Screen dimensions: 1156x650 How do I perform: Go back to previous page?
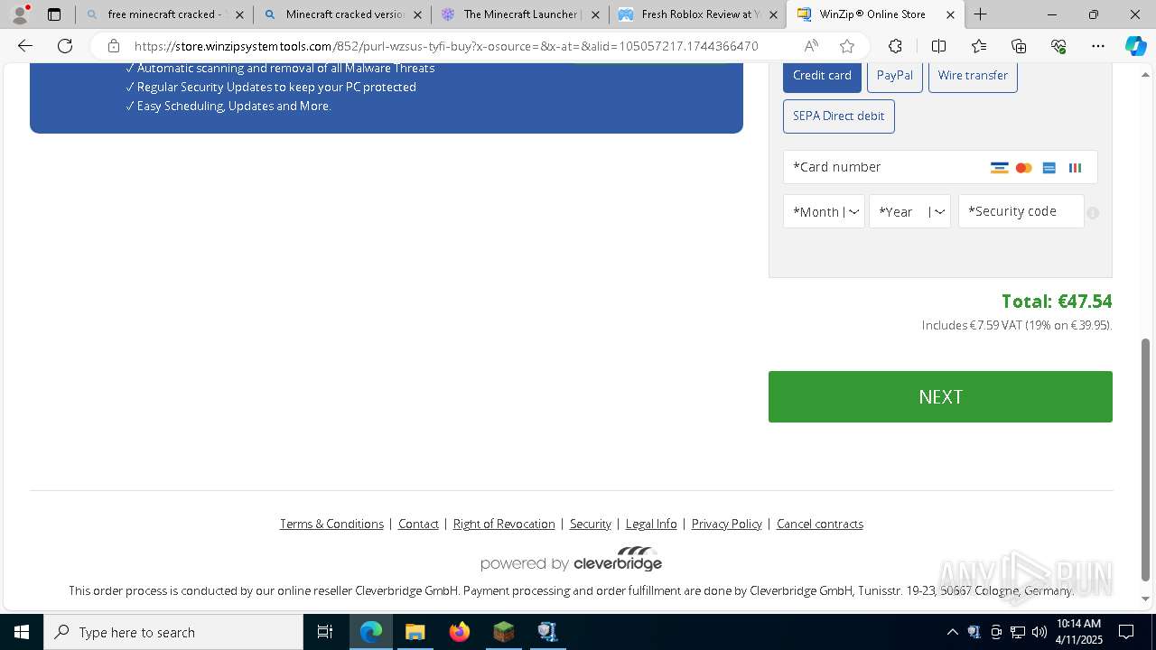point(25,46)
